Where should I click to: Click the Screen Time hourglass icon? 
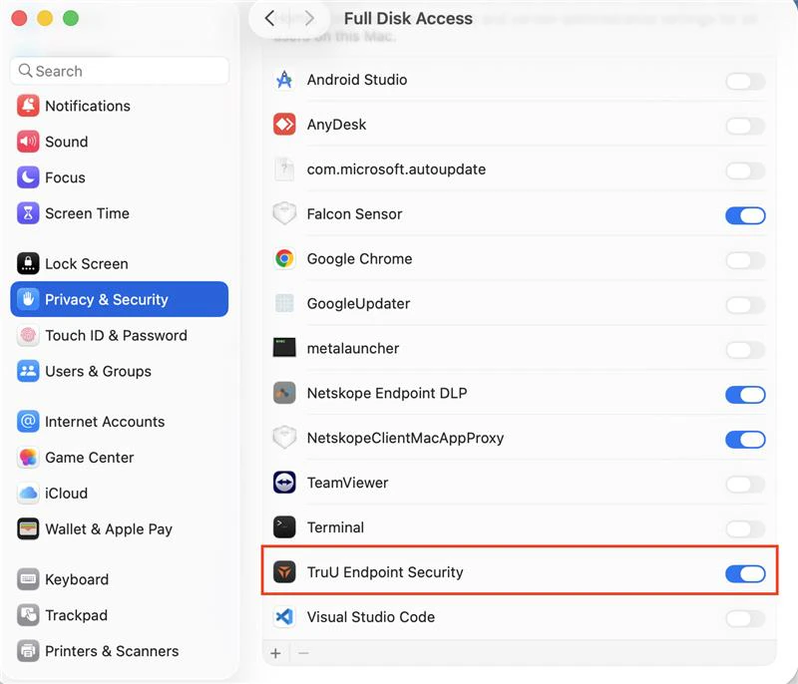click(x=28, y=213)
